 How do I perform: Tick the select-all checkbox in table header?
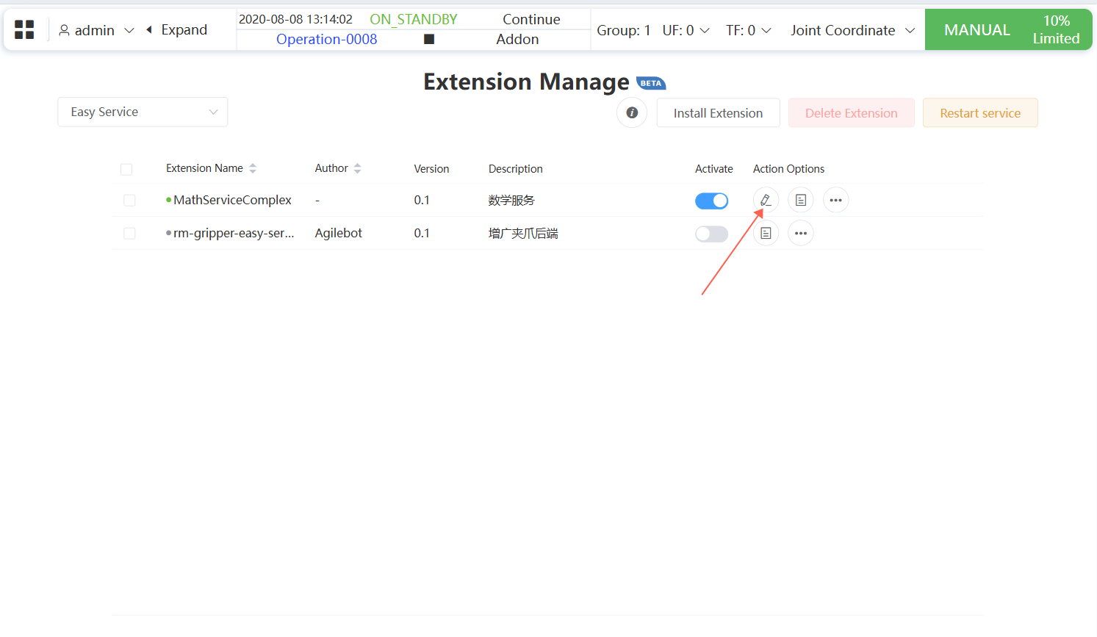coord(126,170)
